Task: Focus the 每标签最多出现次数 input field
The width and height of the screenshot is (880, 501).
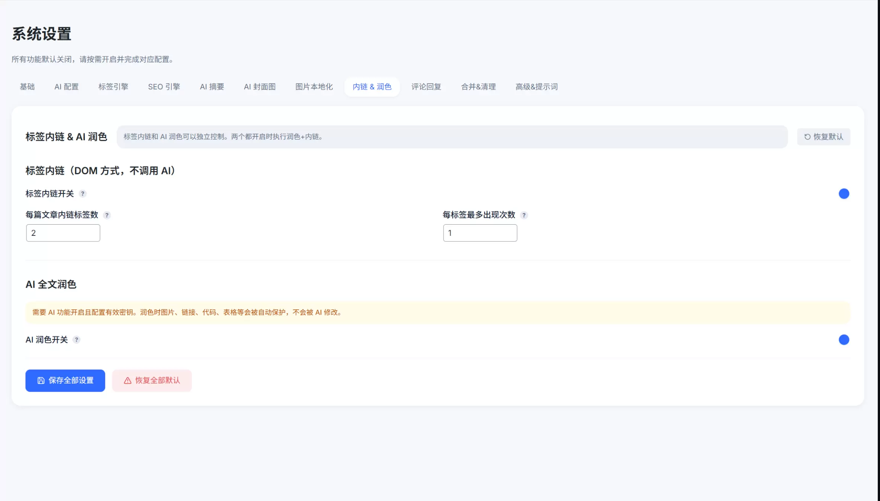Action: [x=480, y=233]
